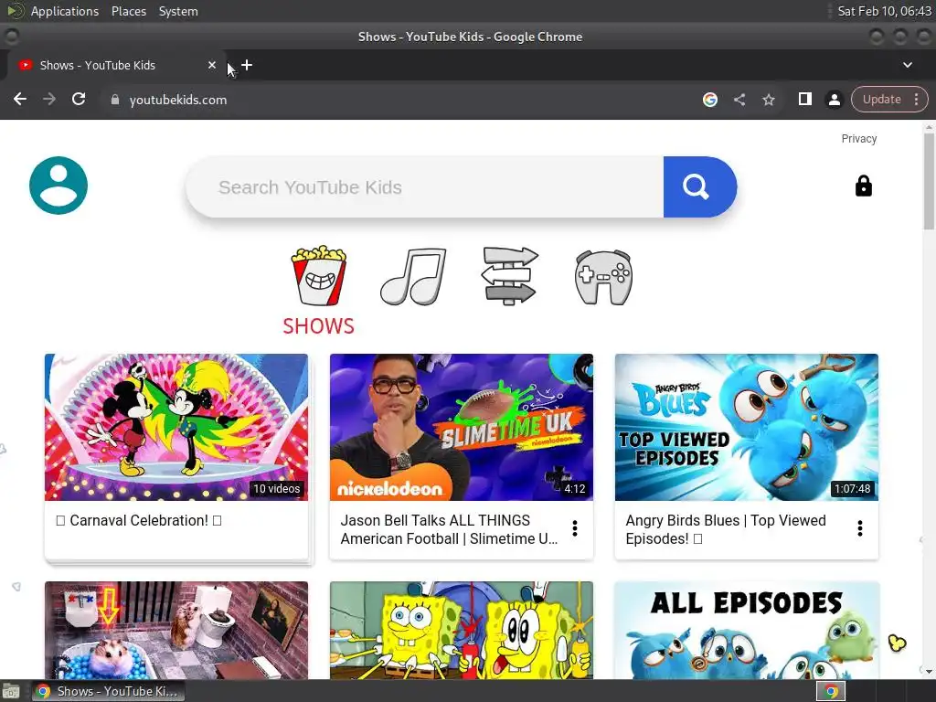The height and width of the screenshot is (702, 936).
Task: Click the show desktop taskbar icon
Action: 11,692
